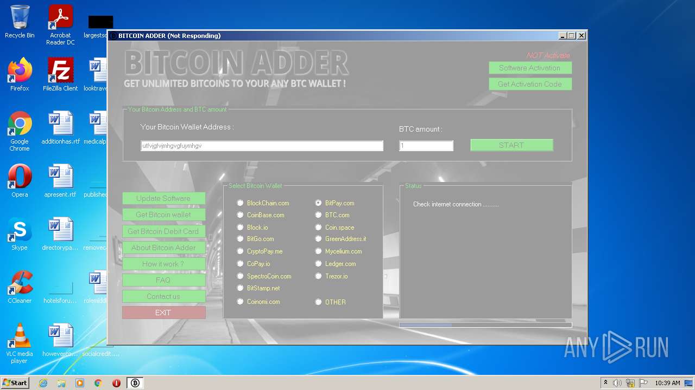Open the directorypa... document icon
695x390 pixels.
pos(60,234)
